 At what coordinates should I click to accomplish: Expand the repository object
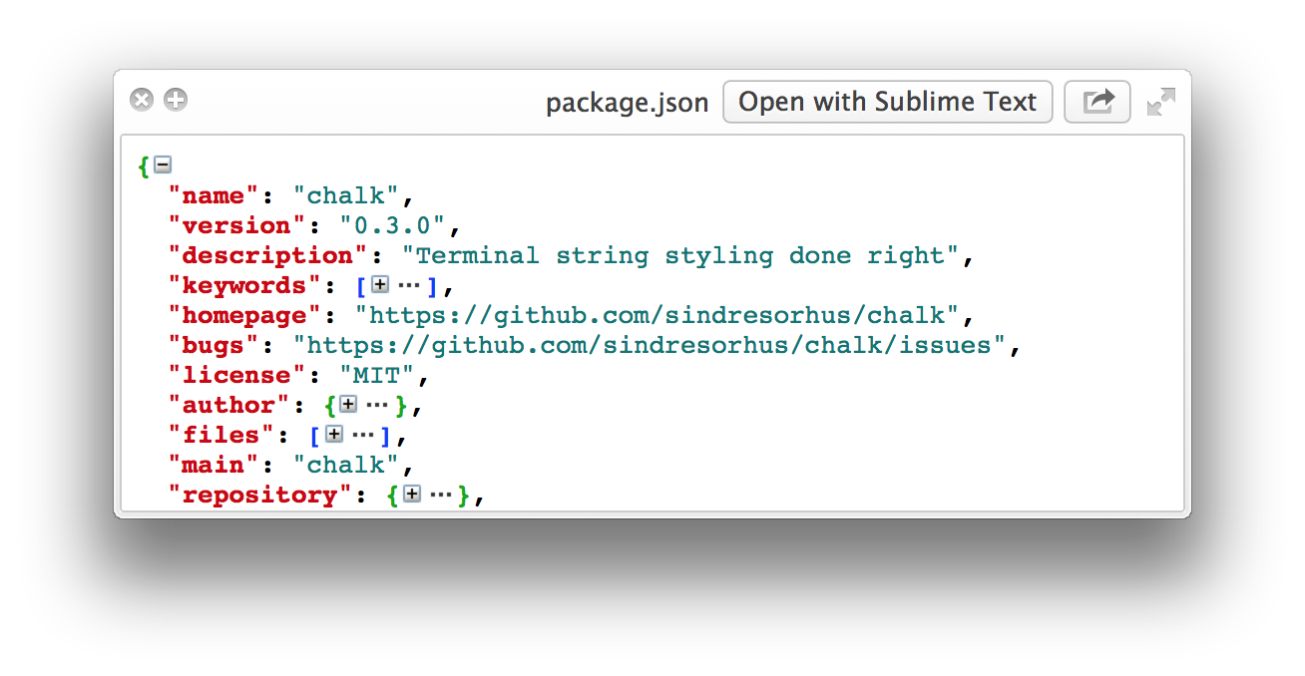411,495
